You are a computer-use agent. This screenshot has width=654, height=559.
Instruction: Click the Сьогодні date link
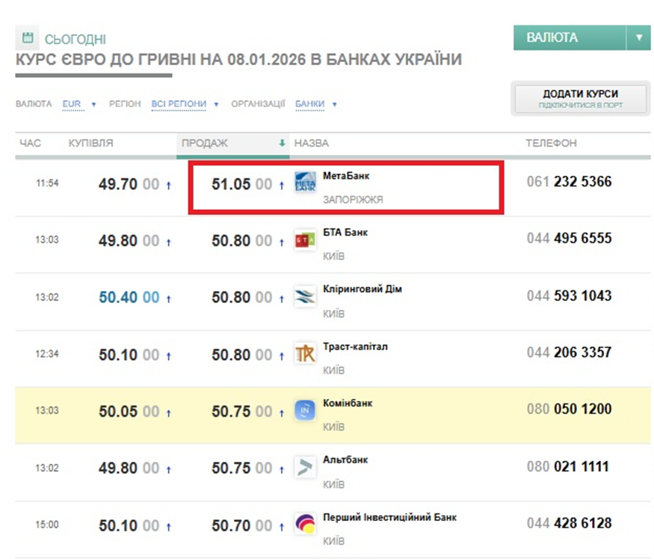(x=75, y=39)
